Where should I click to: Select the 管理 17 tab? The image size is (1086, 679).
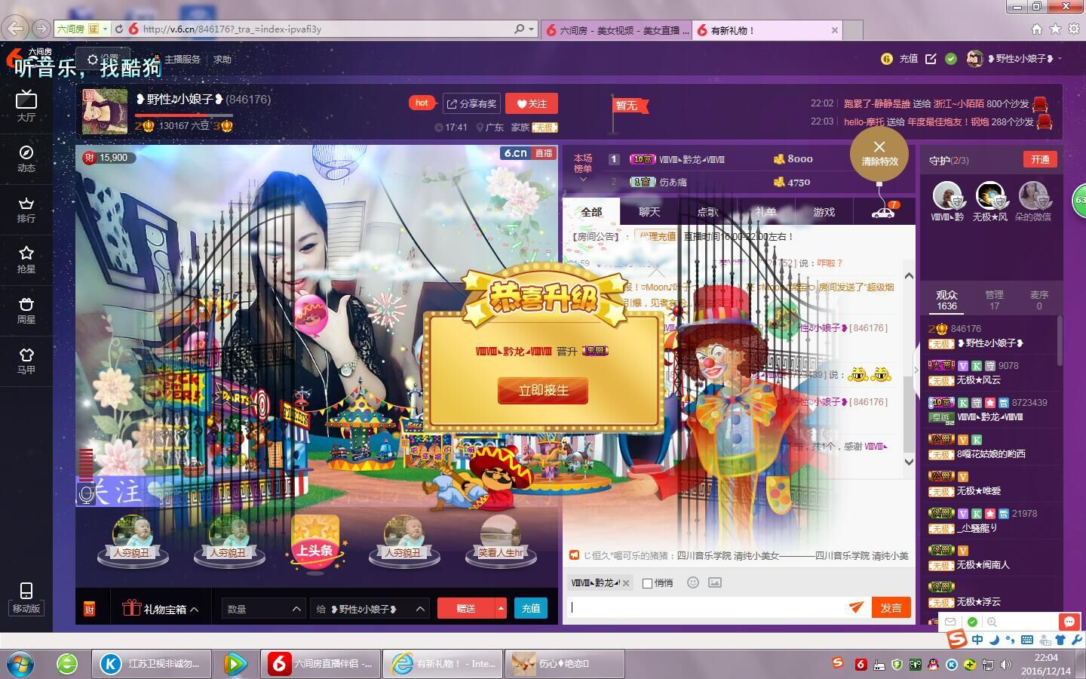click(x=994, y=300)
